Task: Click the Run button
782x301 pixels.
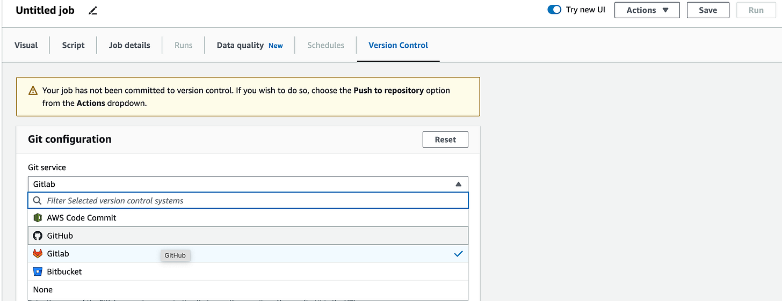Action: pos(756,10)
